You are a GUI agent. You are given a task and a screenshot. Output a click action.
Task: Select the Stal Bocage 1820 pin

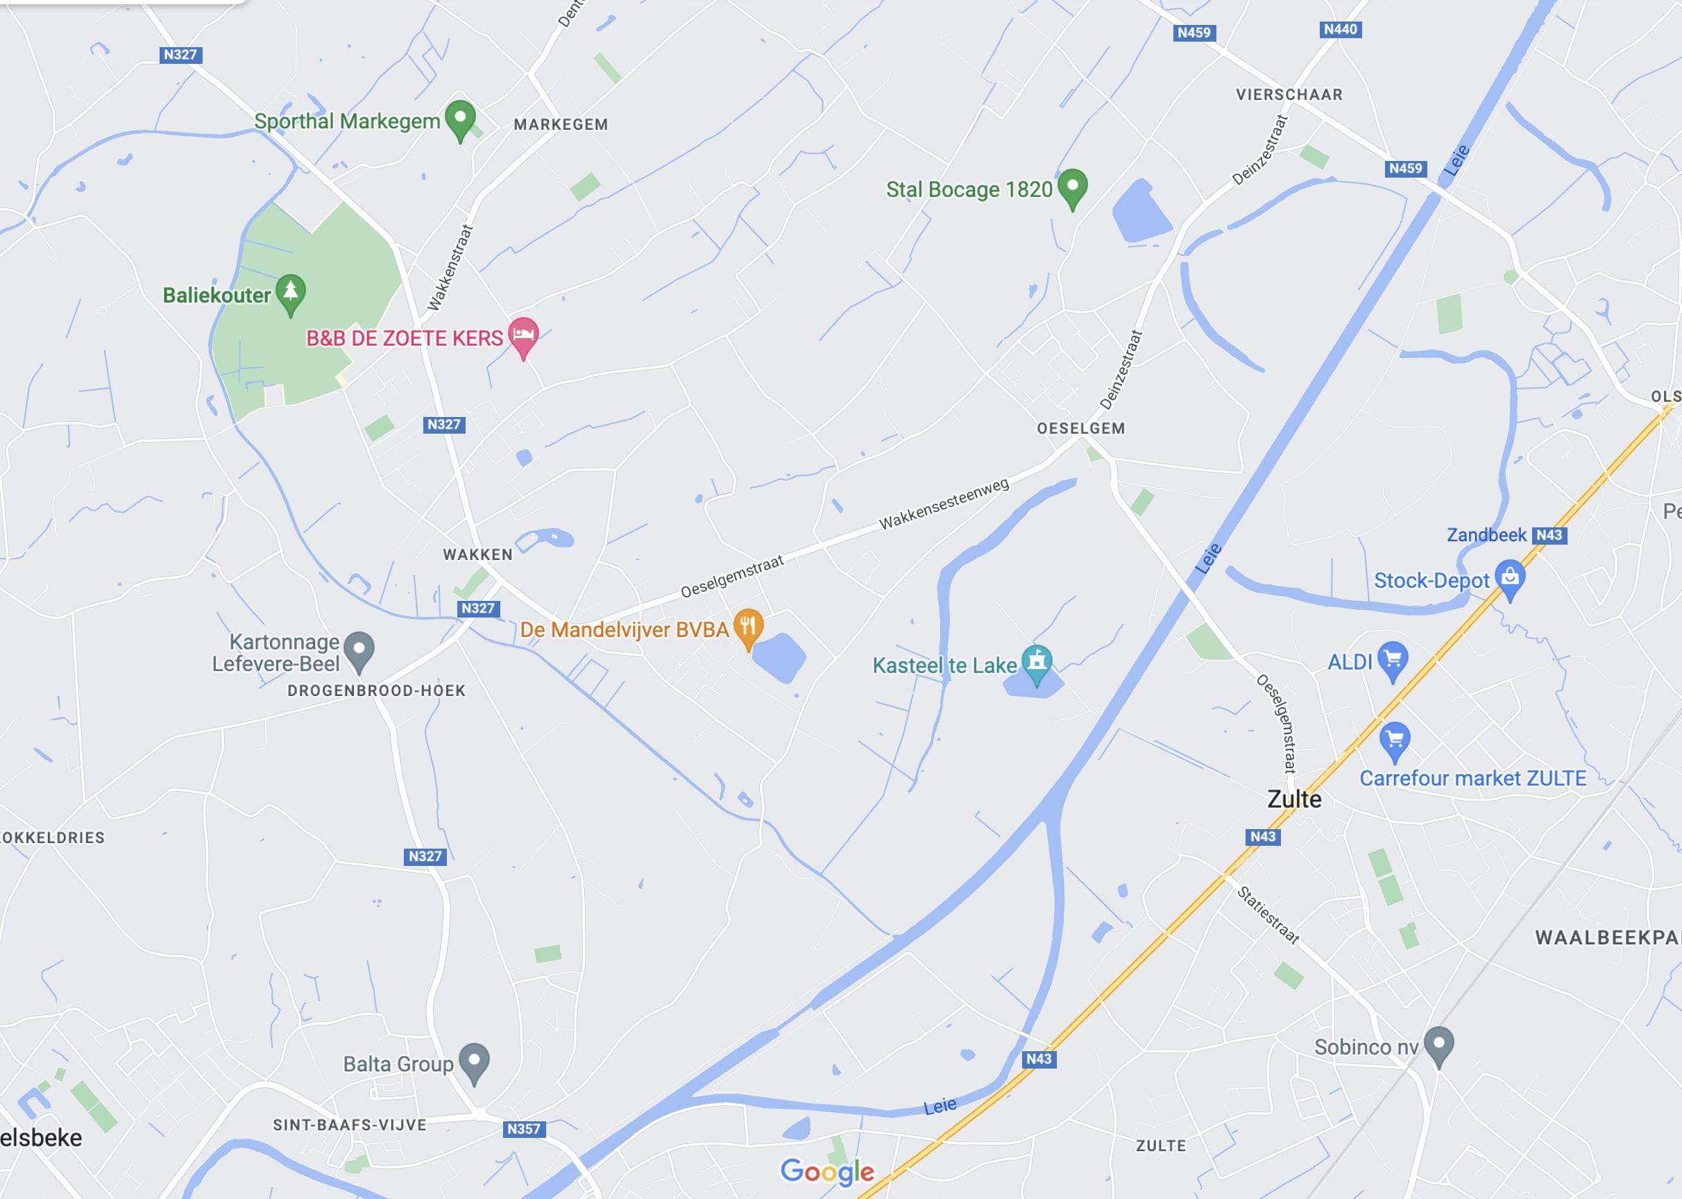click(x=1072, y=189)
